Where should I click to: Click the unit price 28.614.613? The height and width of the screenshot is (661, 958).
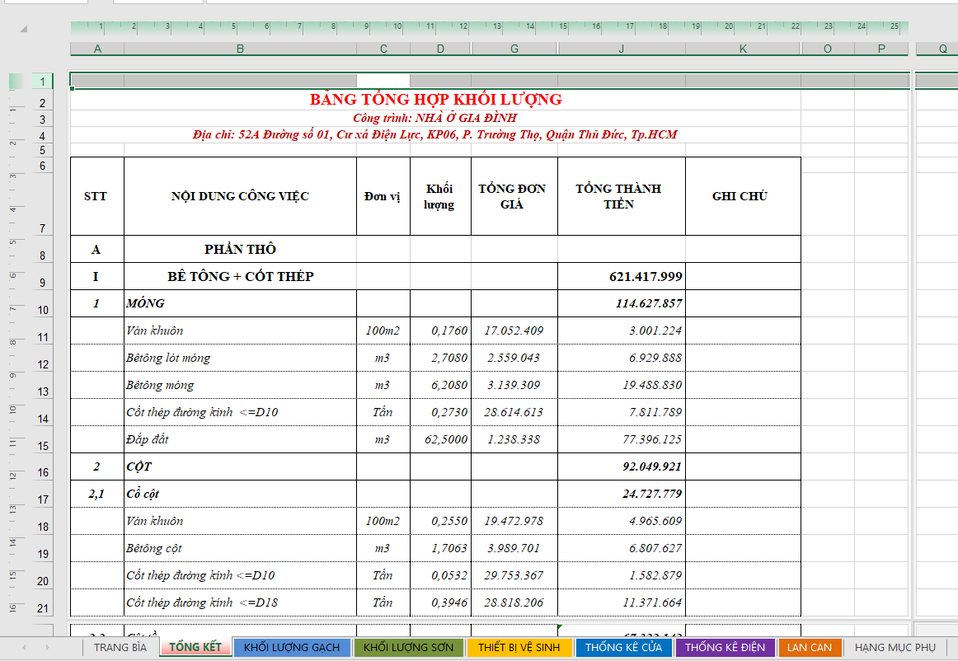[514, 412]
